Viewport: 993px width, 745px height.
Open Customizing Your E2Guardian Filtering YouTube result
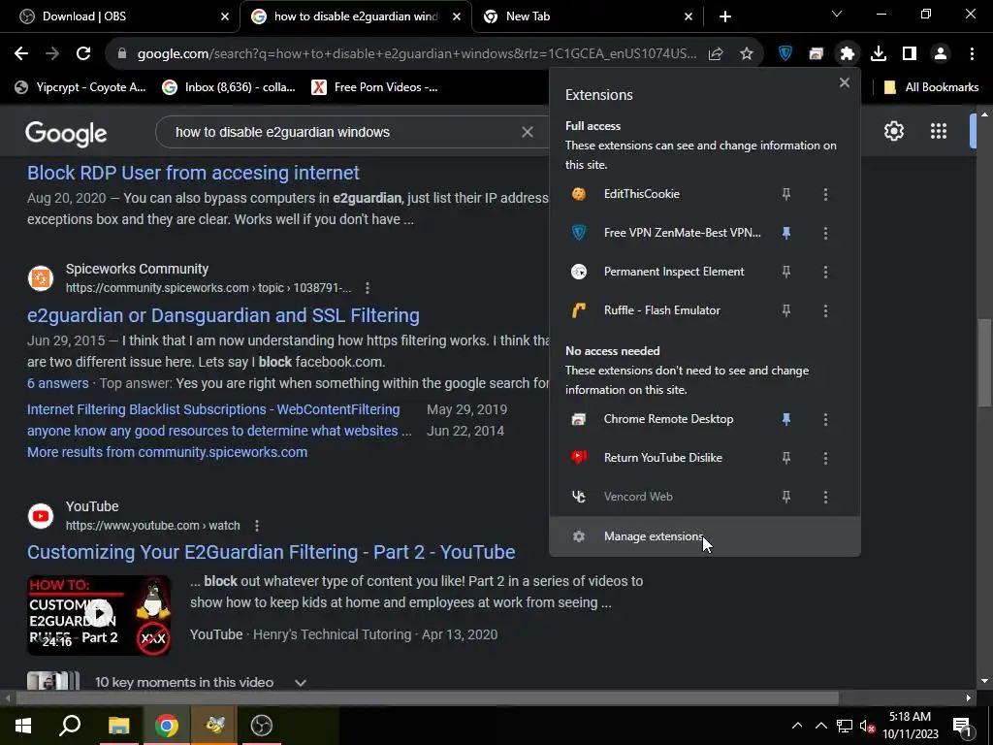coord(272,552)
